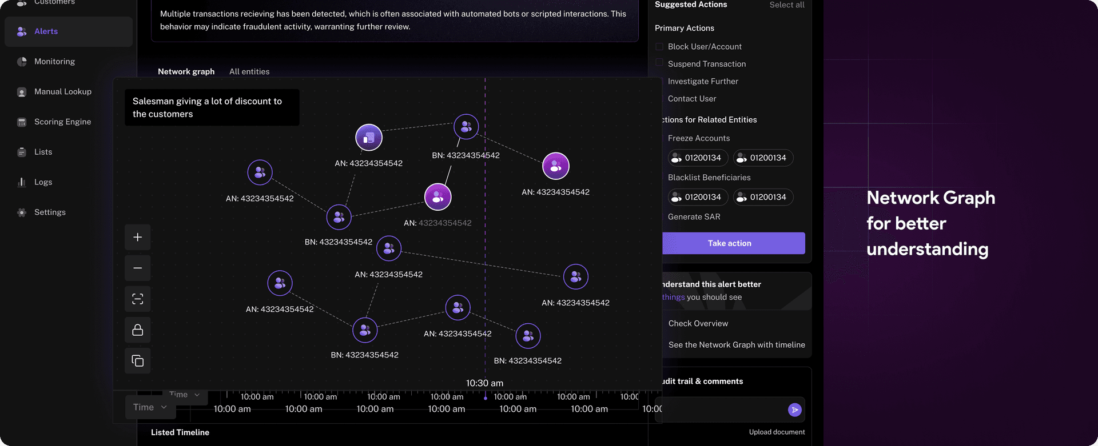Expand the Check Overview item
The width and height of the screenshot is (1098, 446).
point(698,323)
